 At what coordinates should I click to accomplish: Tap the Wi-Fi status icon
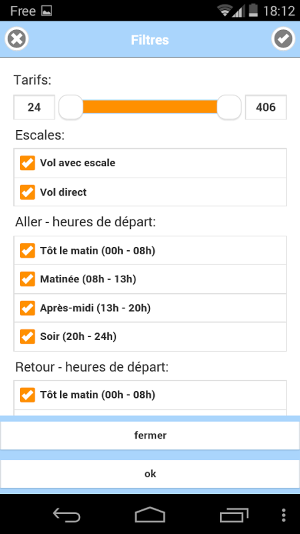224,11
